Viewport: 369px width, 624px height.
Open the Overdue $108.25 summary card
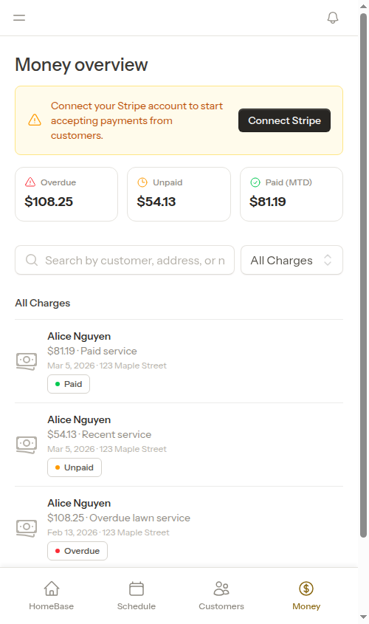tap(66, 194)
